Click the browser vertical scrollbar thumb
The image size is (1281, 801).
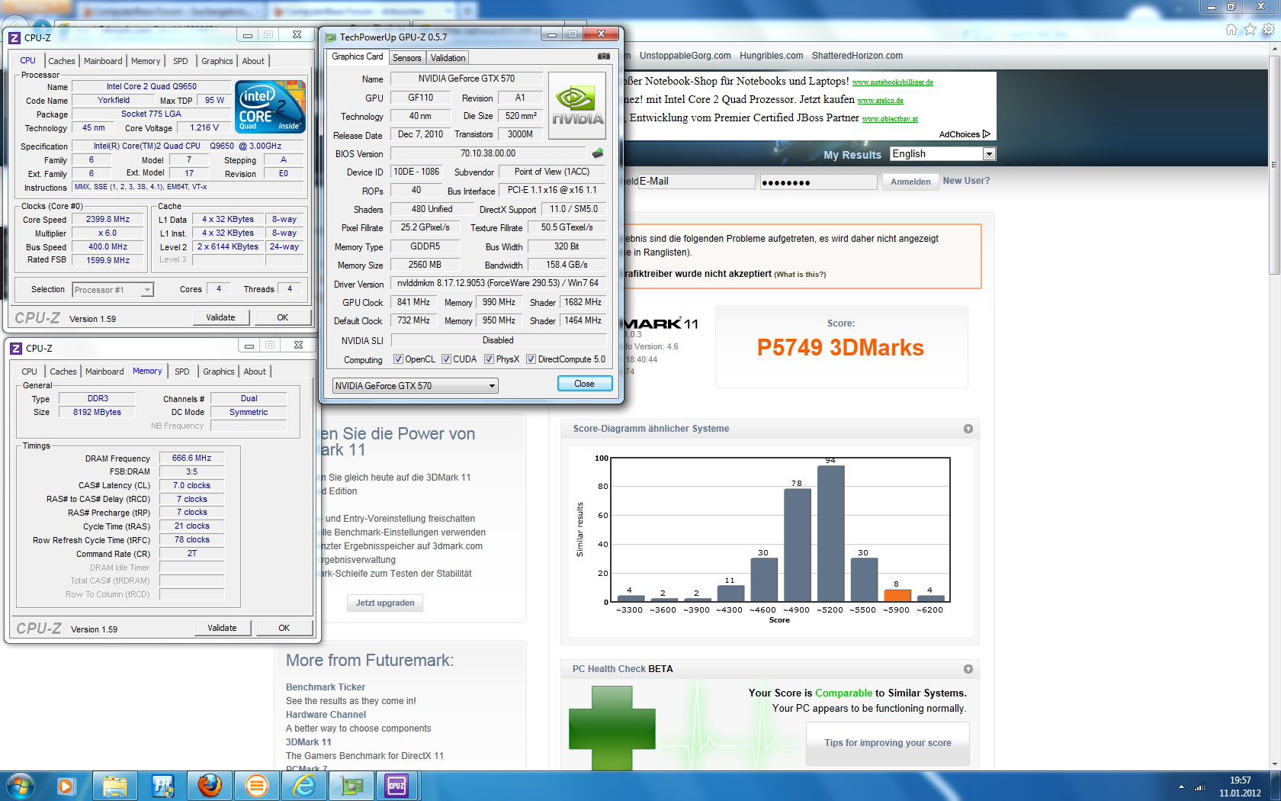click(1274, 164)
